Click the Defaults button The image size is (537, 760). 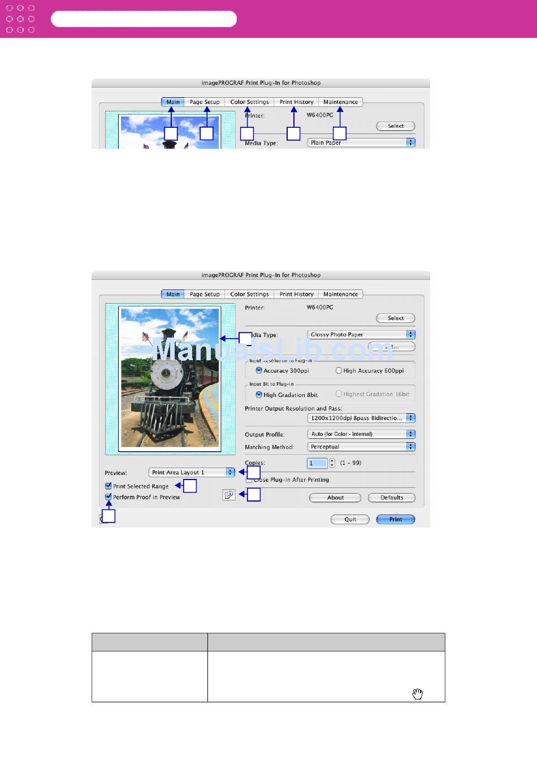pos(392,498)
